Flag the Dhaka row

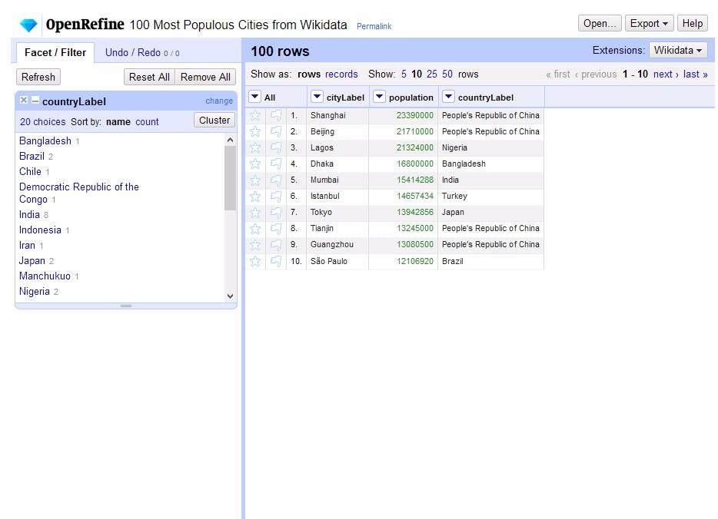click(276, 164)
